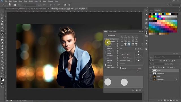Enable the Noise checkbox
The width and height of the screenshot is (181, 102).
[x=105, y=58]
